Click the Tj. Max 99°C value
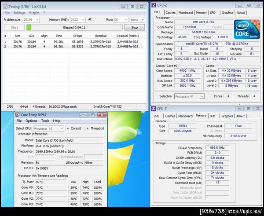 coord(51,182)
